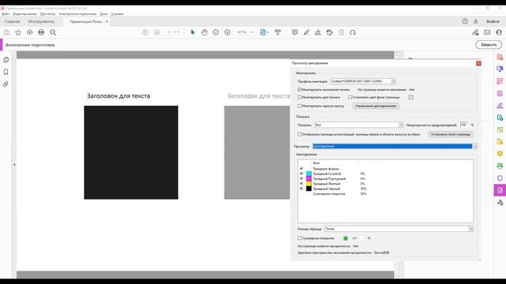Open bookmarks panel in left sidebar
506x284 pixels.
tap(6, 72)
